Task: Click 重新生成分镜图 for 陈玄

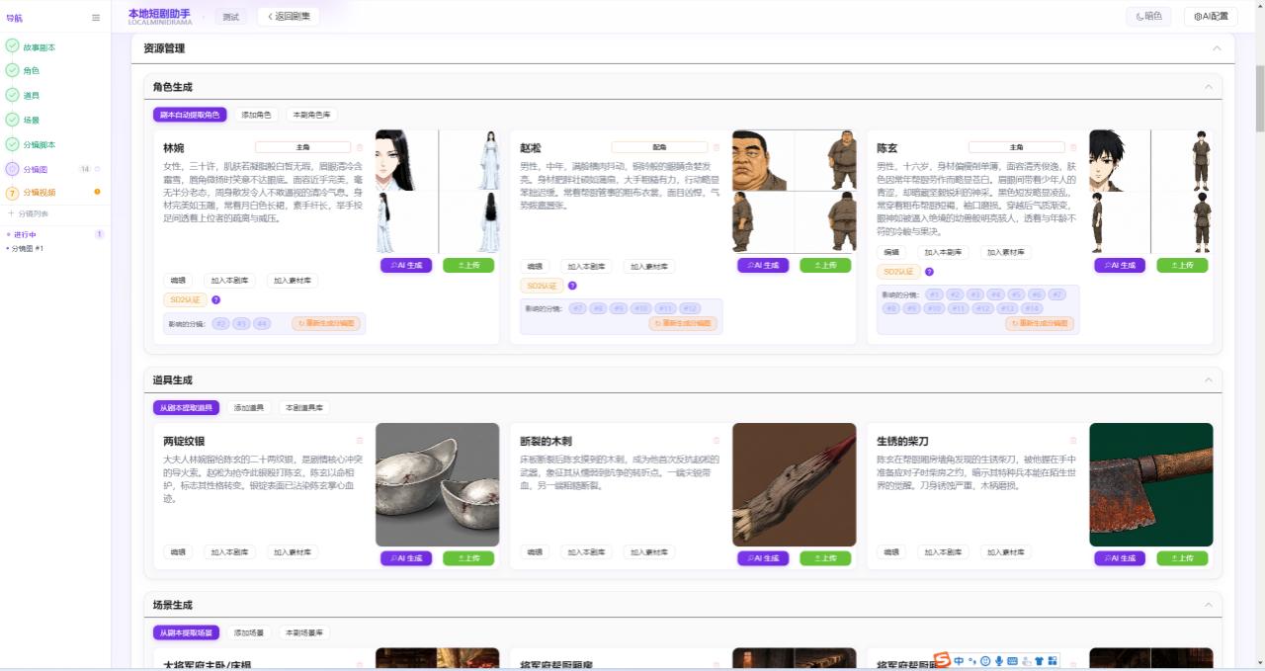Action: [1040, 323]
